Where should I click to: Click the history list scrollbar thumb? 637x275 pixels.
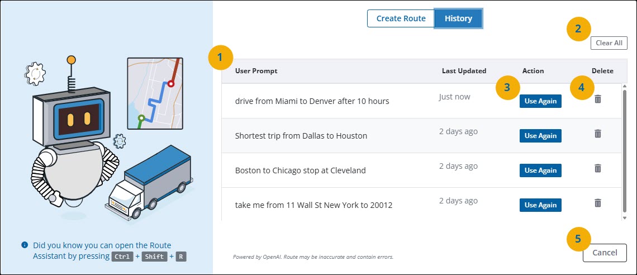[x=625, y=151]
